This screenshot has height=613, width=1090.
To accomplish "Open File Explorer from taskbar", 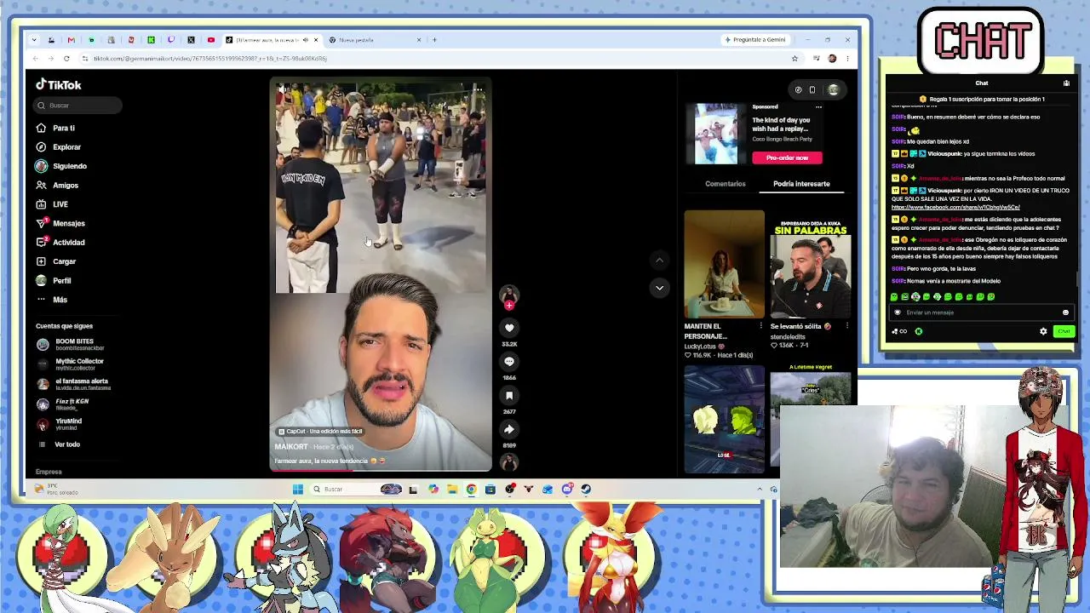I will pyautogui.click(x=451, y=489).
